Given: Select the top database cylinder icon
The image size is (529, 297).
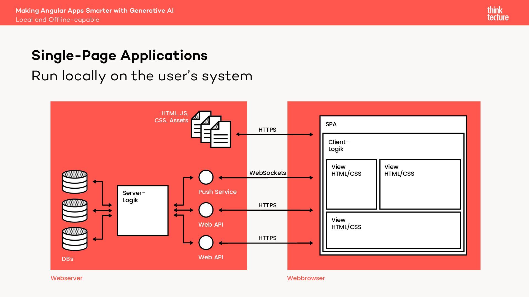Looking at the screenshot, I should click(x=75, y=182).
